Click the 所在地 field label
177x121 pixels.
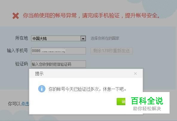[21, 38]
